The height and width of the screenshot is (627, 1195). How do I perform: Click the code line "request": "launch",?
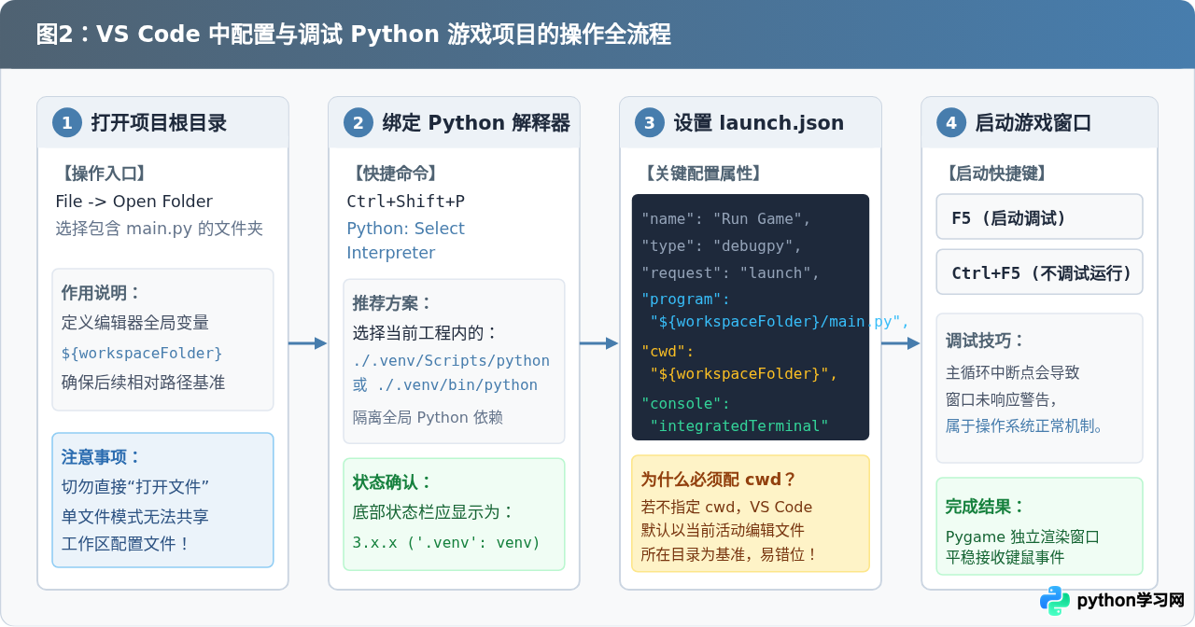730,273
